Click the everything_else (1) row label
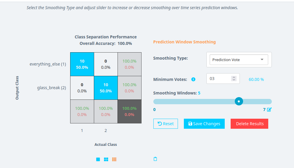This screenshot has width=294, height=168. coord(48,64)
